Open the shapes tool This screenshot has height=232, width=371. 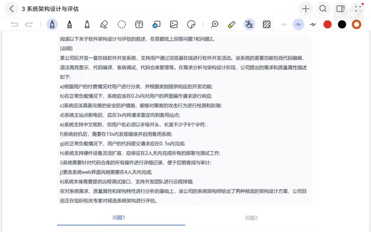click(157, 24)
